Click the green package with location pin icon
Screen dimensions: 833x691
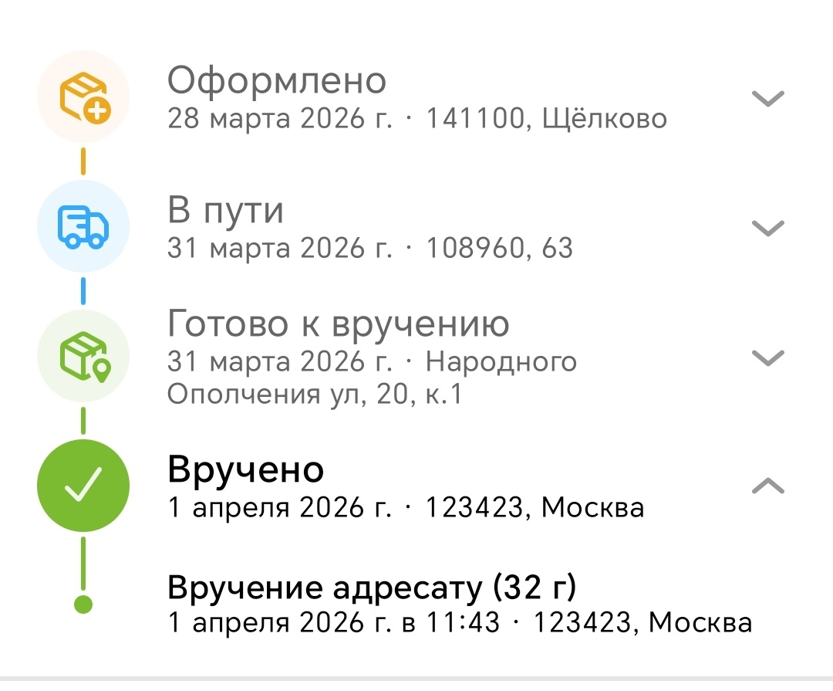pos(83,357)
